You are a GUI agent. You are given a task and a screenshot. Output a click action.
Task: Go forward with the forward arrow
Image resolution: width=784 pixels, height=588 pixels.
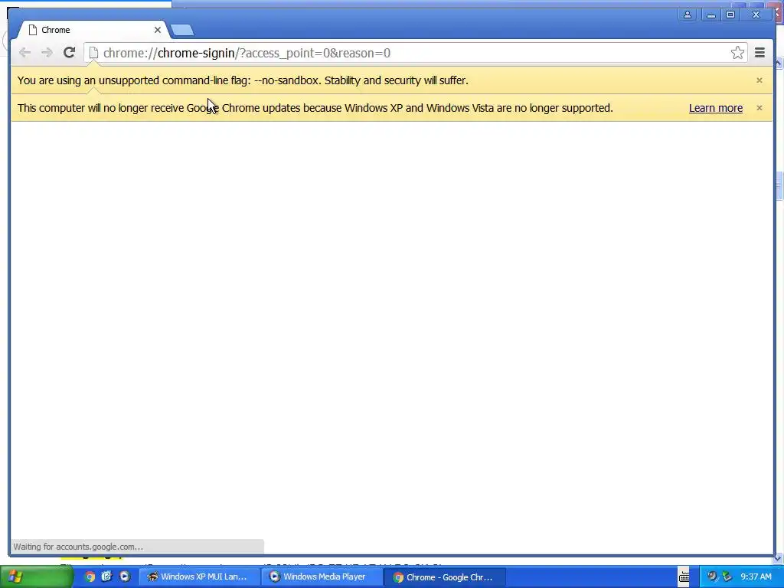pos(47,53)
